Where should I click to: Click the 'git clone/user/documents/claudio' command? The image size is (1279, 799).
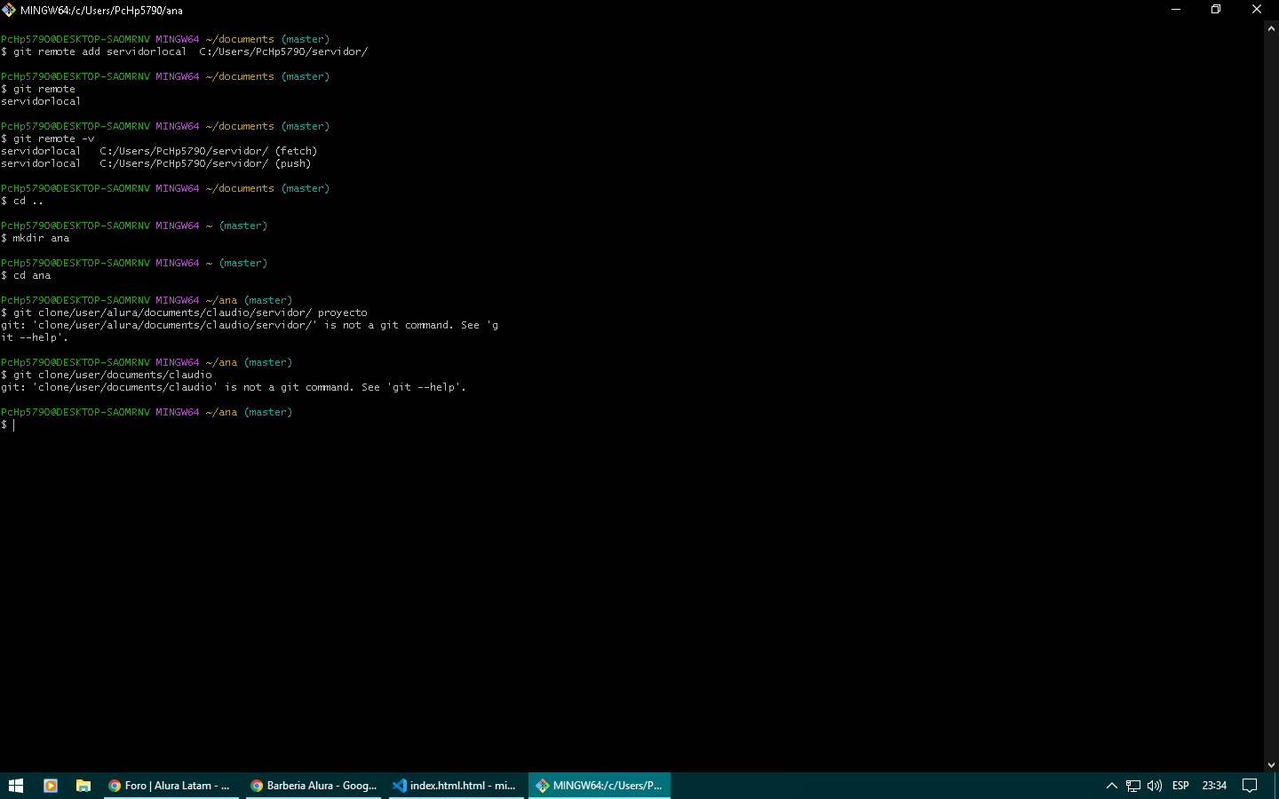(x=107, y=375)
